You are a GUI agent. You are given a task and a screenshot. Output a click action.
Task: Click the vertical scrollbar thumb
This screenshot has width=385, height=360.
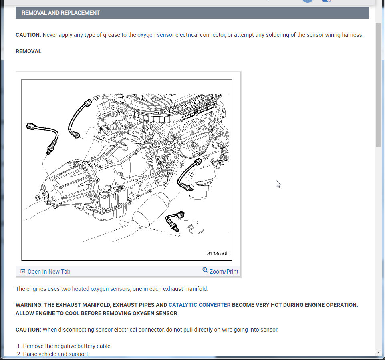point(378,84)
